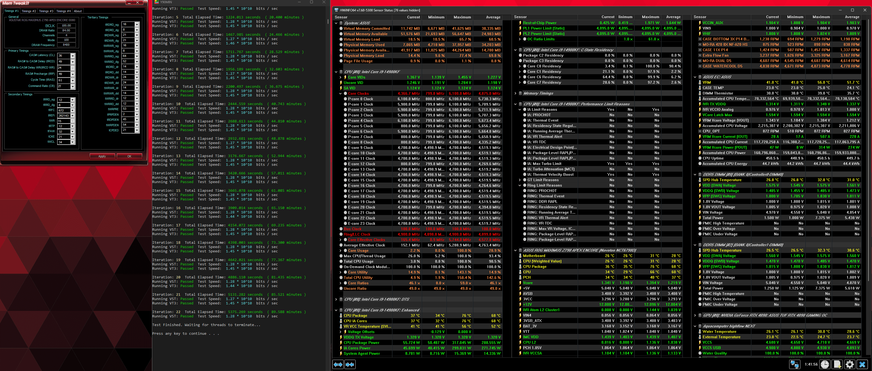Reset min/max values with the clock icon
Screen dimensions: 872x371
click(825, 364)
